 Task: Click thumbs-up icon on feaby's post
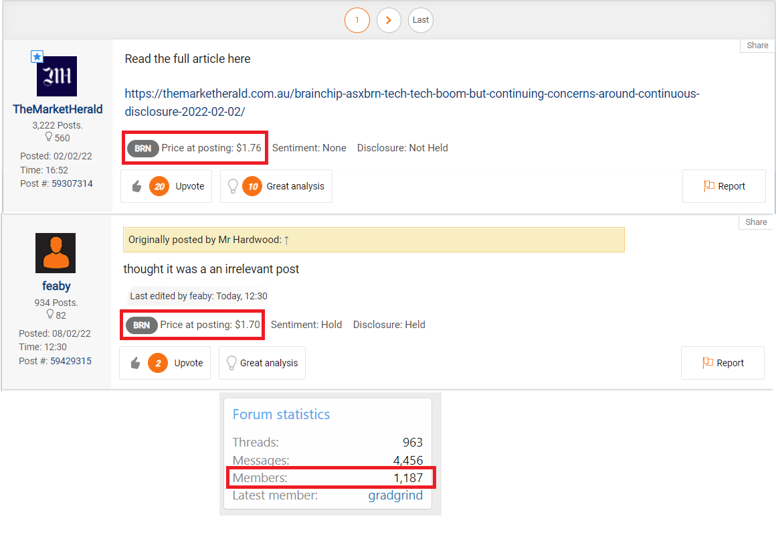pyautogui.click(x=135, y=363)
